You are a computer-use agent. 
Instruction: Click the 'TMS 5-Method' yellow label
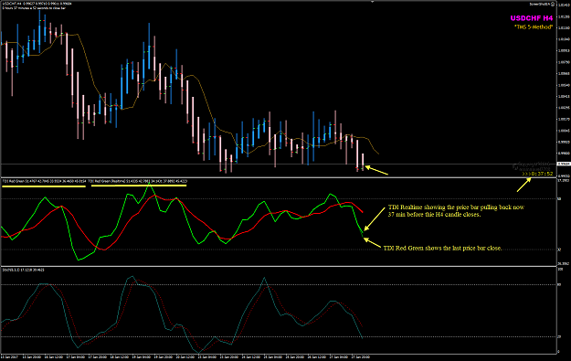pos(534,27)
